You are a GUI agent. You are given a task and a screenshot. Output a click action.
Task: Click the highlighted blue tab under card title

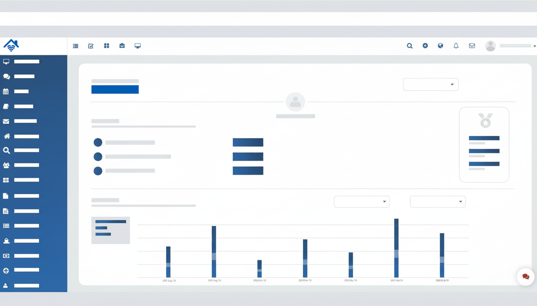(x=115, y=89)
